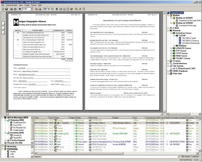This screenshot has width=202, height=162.
Task: Click the Save floppy disk toolbar icon
Action: [x=7, y=9]
